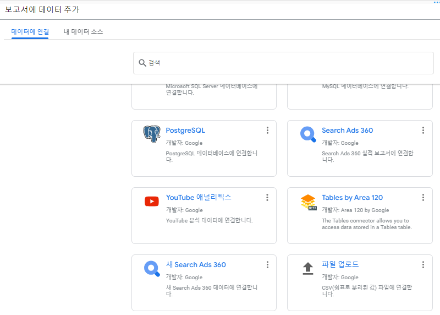Select the YouTube 애널리틱스 connector title
440x315 pixels.
(x=199, y=197)
